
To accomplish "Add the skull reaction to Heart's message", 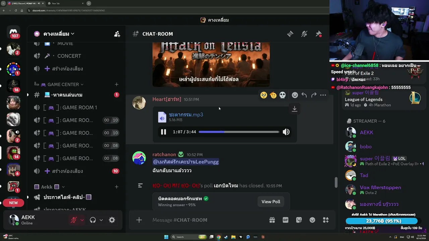I will coord(283,95).
